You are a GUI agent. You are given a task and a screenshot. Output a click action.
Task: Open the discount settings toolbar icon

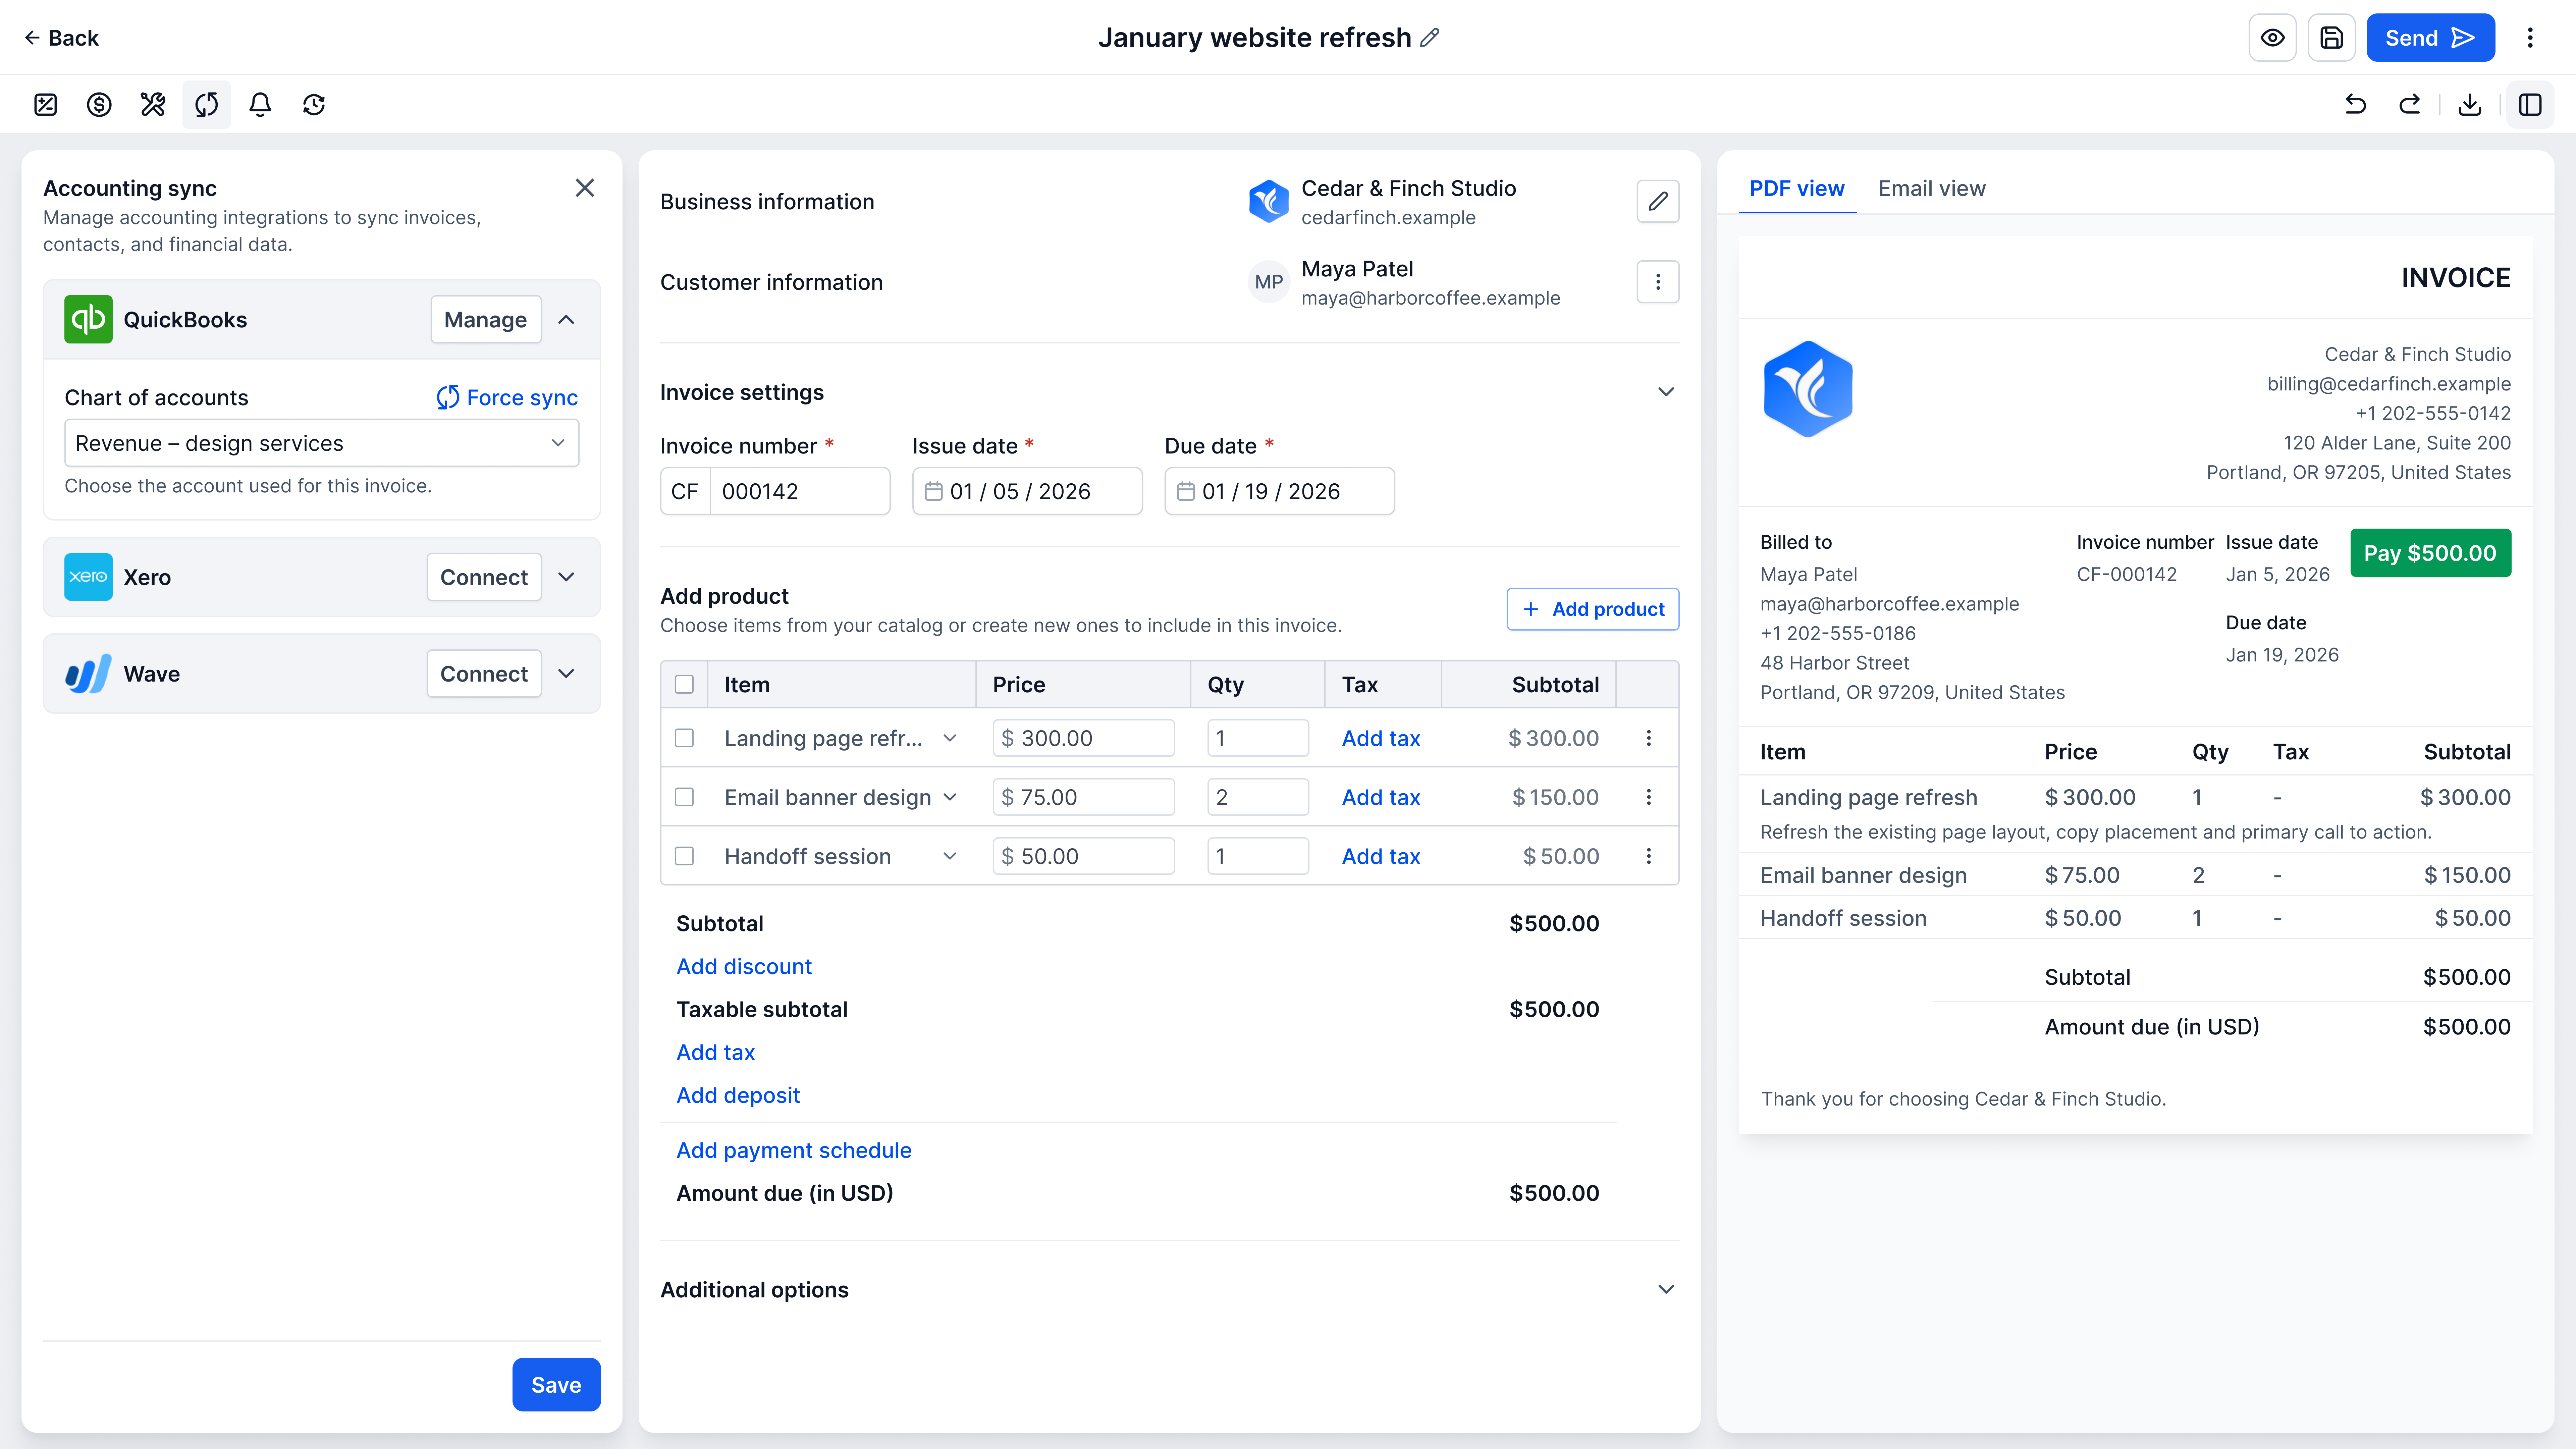tap(45, 105)
